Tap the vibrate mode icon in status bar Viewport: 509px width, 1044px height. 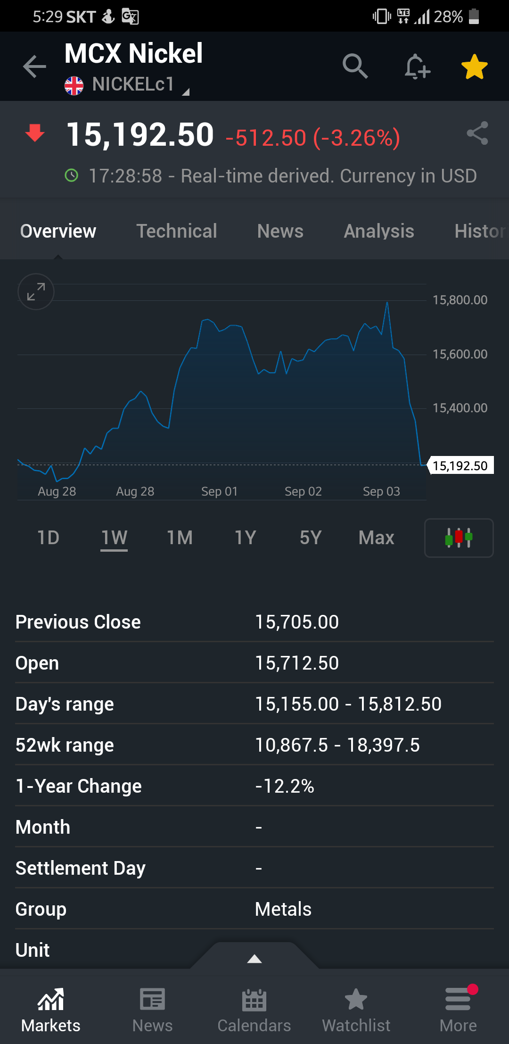pos(382,17)
